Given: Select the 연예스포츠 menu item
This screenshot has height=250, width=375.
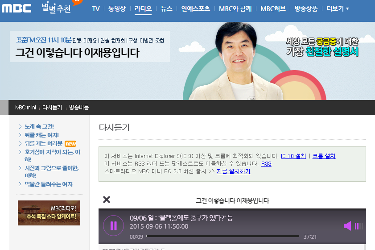Looking at the screenshot, I should click(195, 8).
